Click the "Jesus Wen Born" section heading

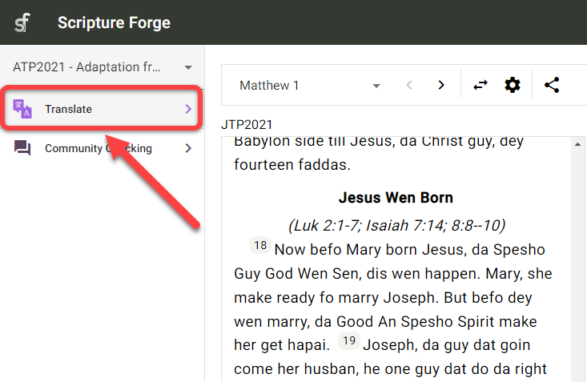pyautogui.click(x=396, y=197)
